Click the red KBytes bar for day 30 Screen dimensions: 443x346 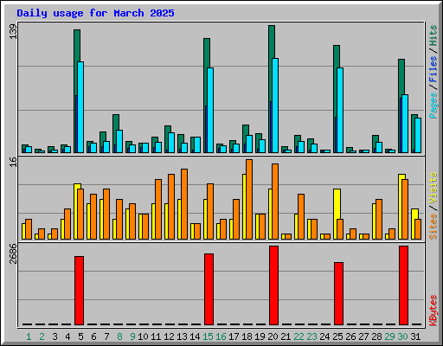[403, 285]
